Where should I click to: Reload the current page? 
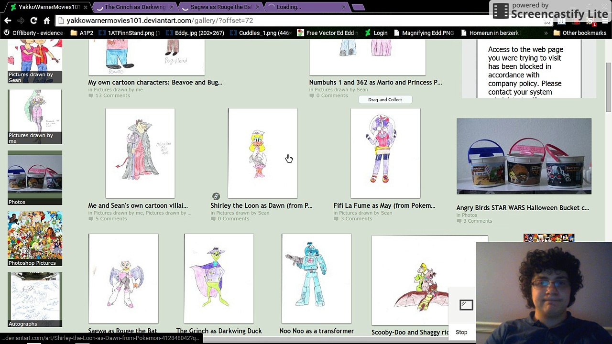(33, 21)
